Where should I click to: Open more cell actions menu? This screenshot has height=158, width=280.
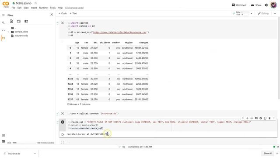pos(274,118)
